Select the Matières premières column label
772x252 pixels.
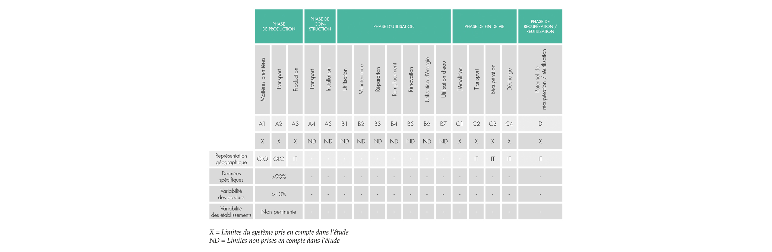tap(262, 79)
